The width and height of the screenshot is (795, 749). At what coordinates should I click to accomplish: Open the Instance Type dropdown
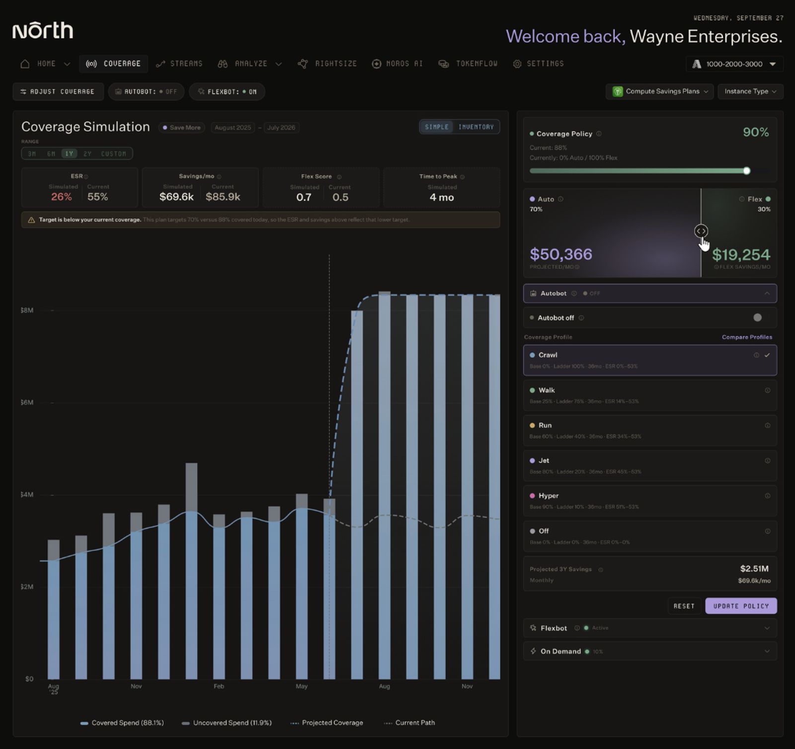[750, 91]
